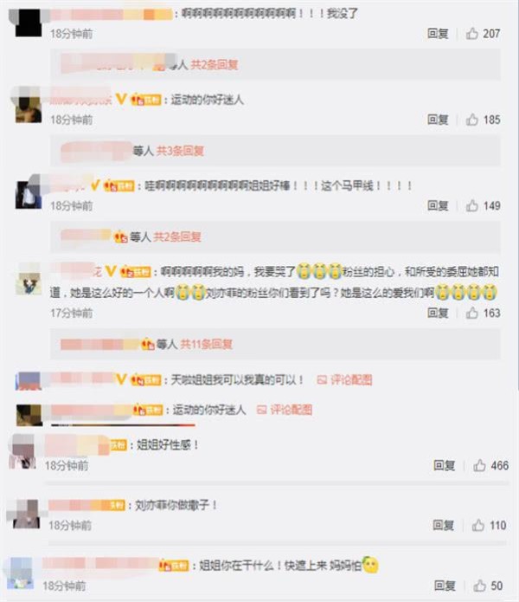
Task: Like the bottom comment with 50 likes
Action: [x=479, y=586]
